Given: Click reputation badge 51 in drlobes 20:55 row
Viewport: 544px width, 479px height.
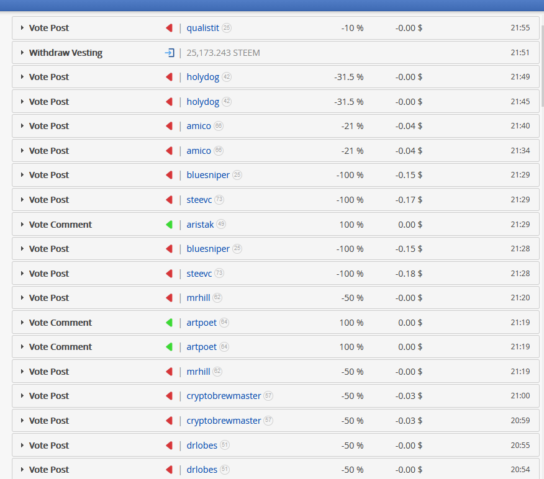Looking at the screenshot, I should pyautogui.click(x=225, y=445).
